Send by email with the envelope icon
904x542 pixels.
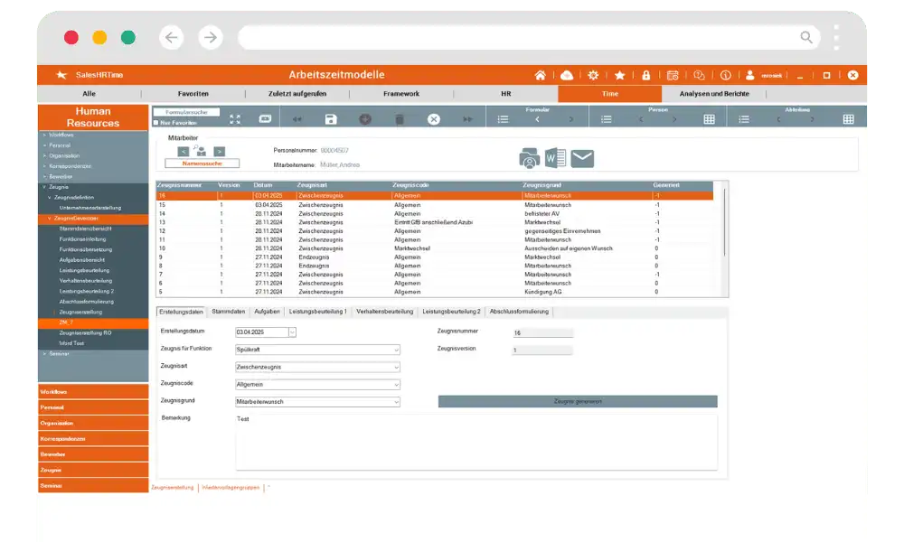pos(582,158)
